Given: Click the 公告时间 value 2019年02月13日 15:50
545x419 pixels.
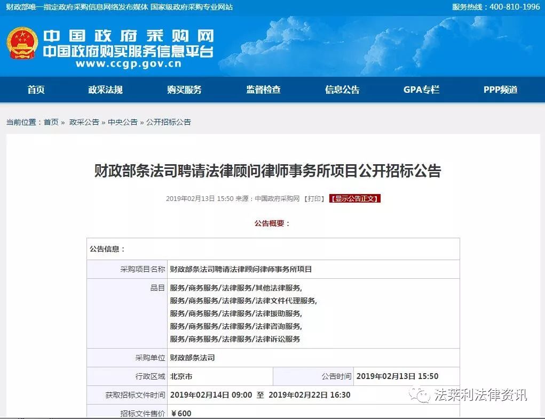Looking at the screenshot, I should 397,376.
